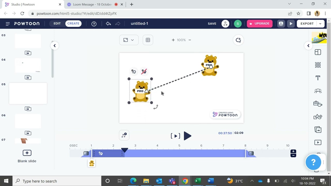The height and width of the screenshot is (186, 331).
Task: Open the Background pattern panel icon
Action: point(318,65)
